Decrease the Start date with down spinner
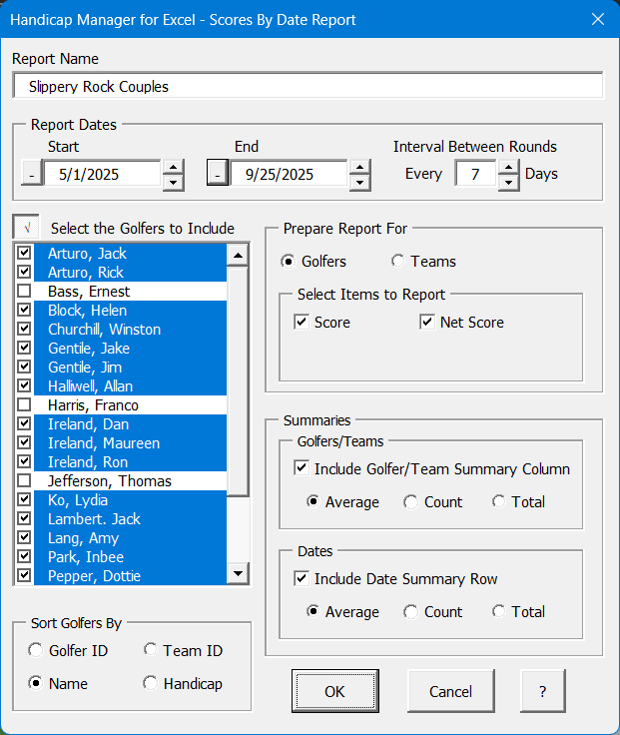620x735 pixels. (174, 183)
